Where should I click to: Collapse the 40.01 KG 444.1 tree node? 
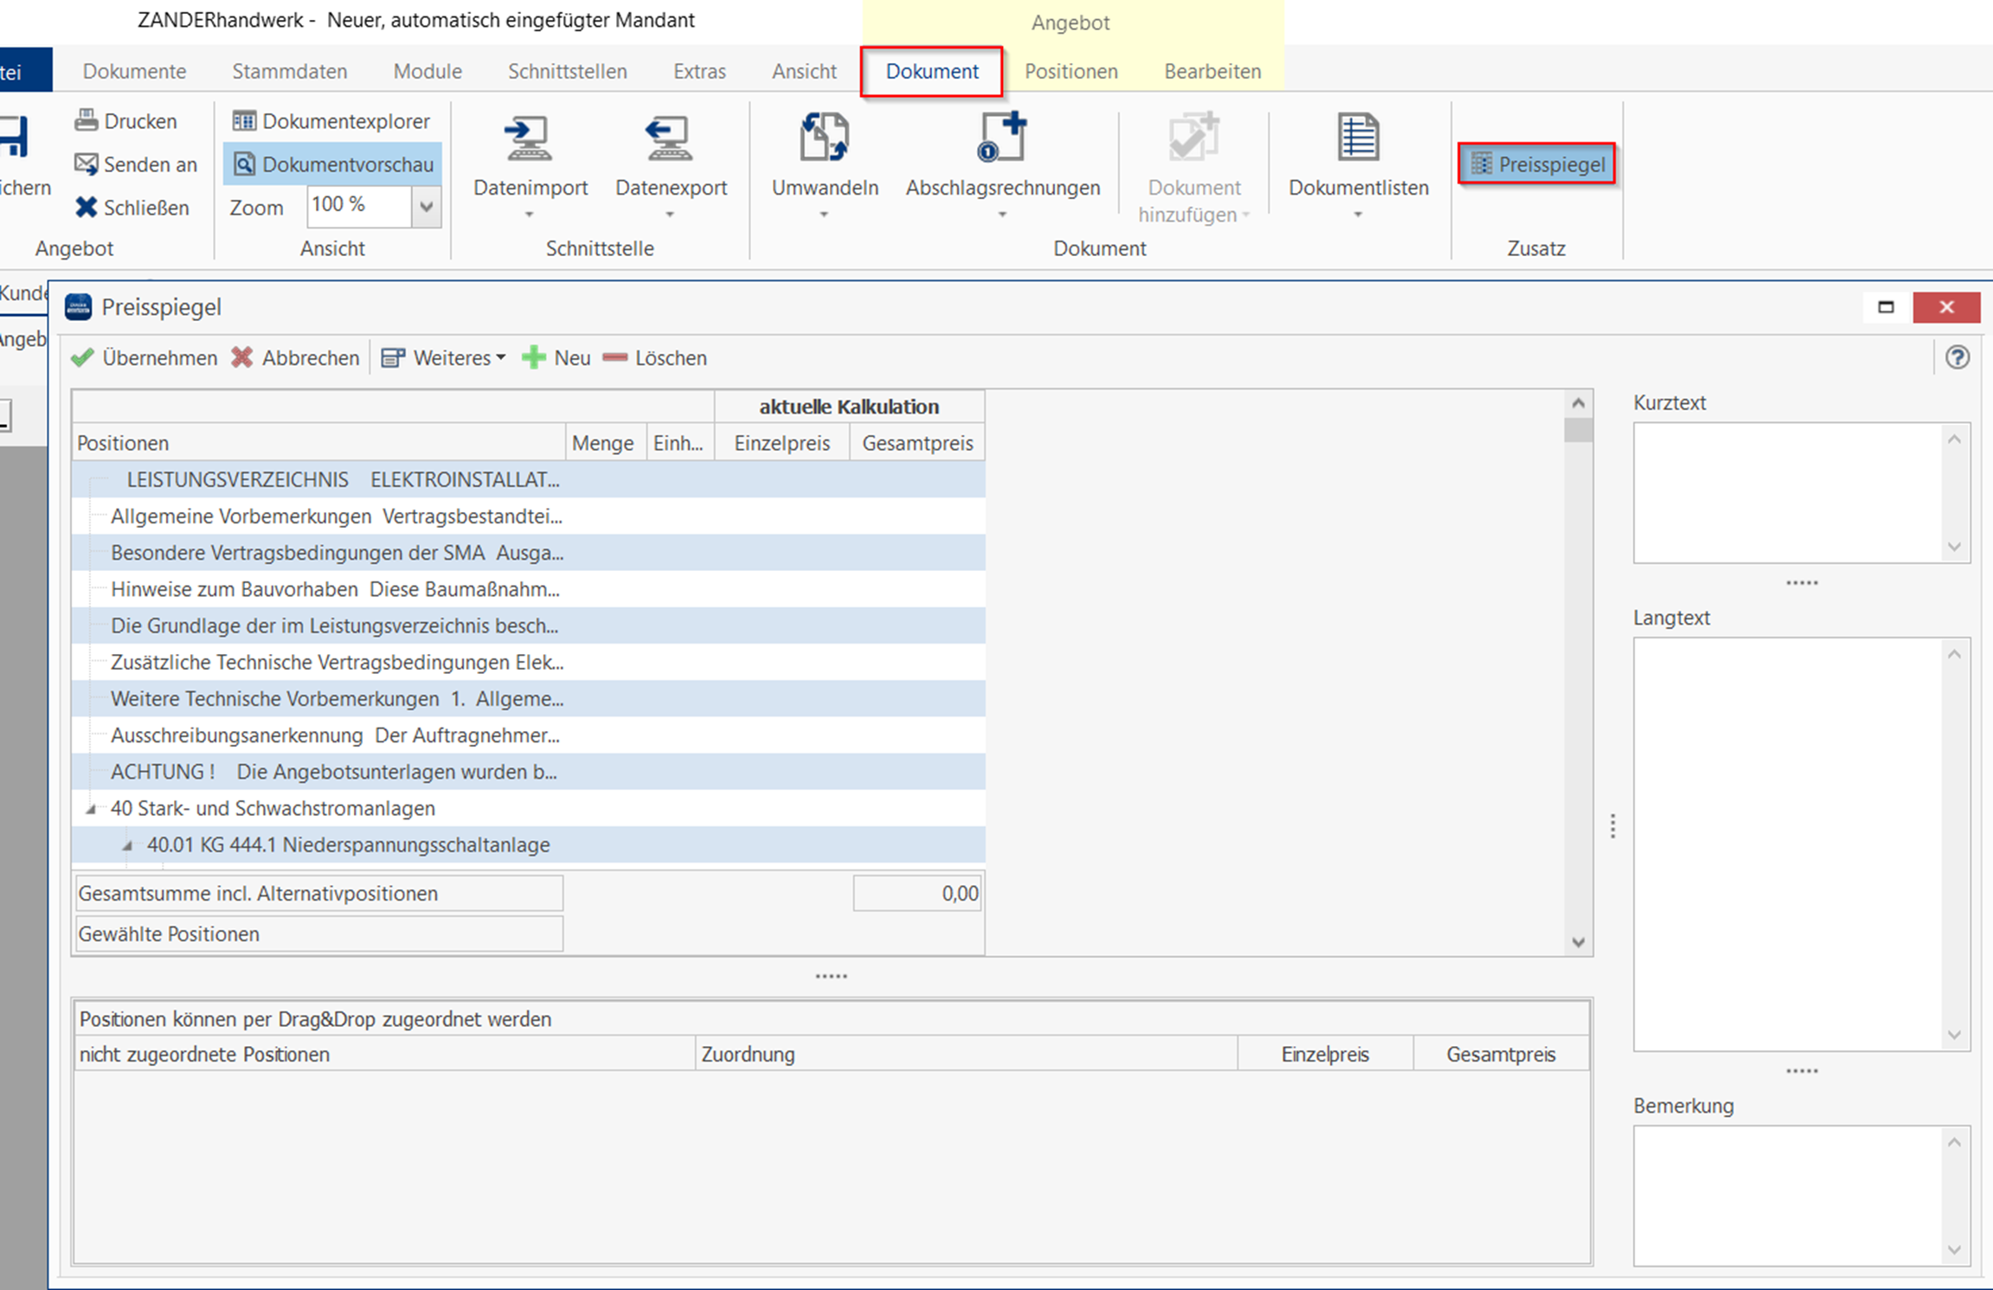pyautogui.click(x=127, y=845)
